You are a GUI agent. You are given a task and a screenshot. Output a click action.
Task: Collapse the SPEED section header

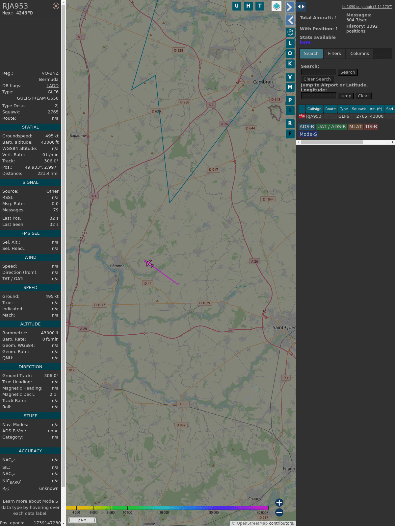(x=30, y=288)
